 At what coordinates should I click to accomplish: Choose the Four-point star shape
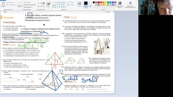point(59,7)
